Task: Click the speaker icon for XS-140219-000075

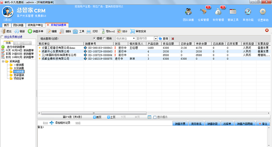Action: pos(85,59)
